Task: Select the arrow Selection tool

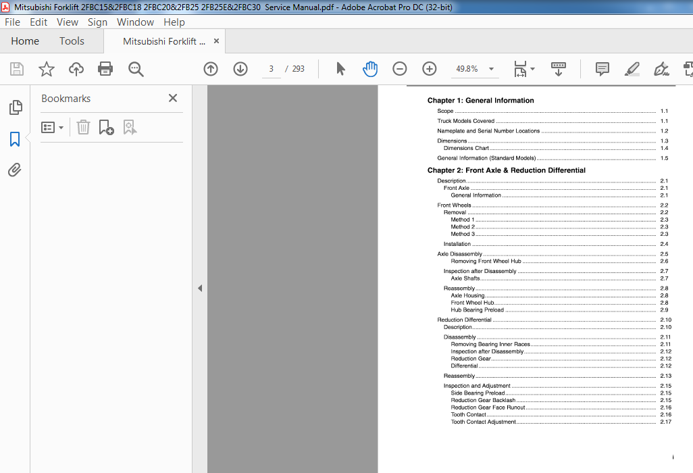Action: [340, 69]
